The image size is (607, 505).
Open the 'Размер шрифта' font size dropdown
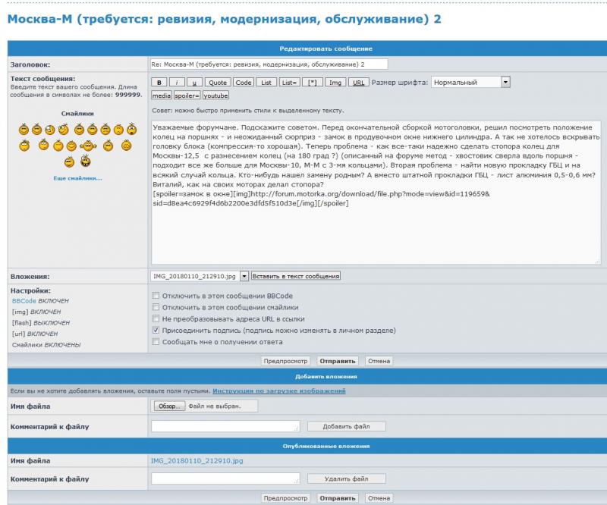pos(505,82)
